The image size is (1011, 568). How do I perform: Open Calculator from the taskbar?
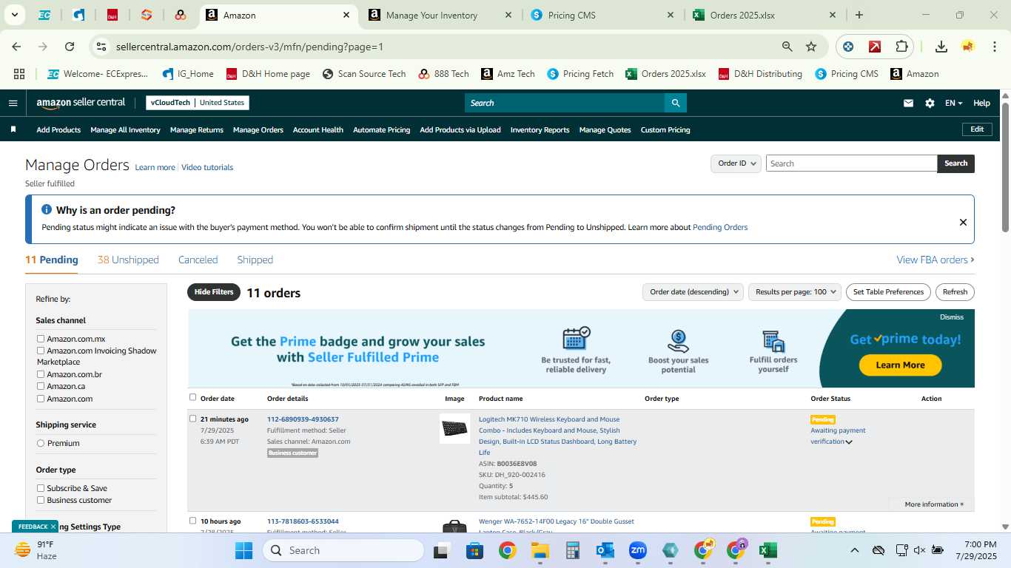click(x=572, y=550)
